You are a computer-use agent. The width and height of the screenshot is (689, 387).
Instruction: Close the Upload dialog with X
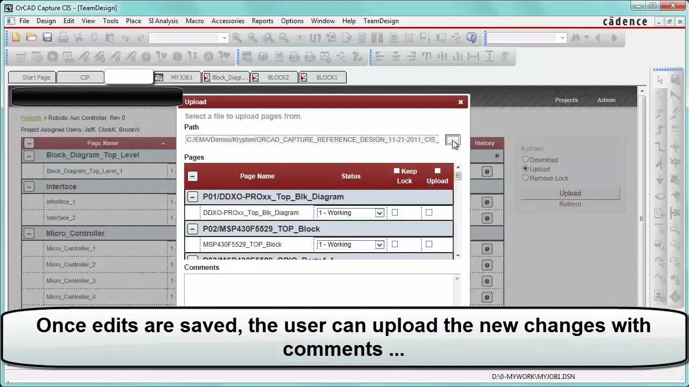tap(461, 102)
